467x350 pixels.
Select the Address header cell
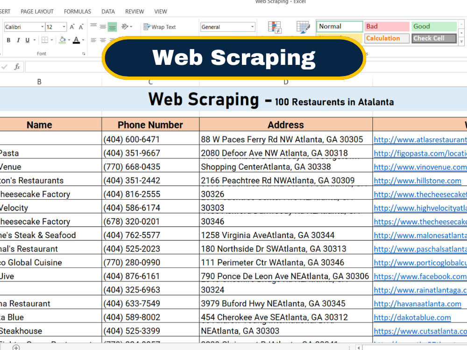(x=286, y=125)
